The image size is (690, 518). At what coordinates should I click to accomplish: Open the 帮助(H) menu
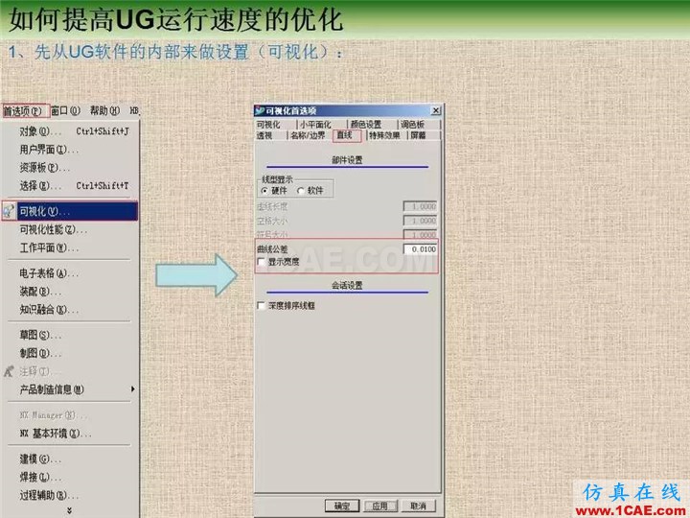(x=104, y=110)
